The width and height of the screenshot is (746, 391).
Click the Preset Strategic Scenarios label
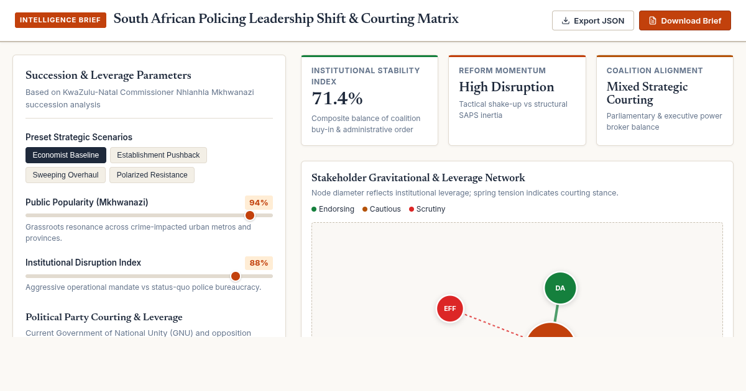tap(79, 137)
